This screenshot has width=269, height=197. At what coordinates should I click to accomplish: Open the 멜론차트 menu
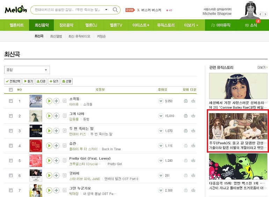[17, 25]
